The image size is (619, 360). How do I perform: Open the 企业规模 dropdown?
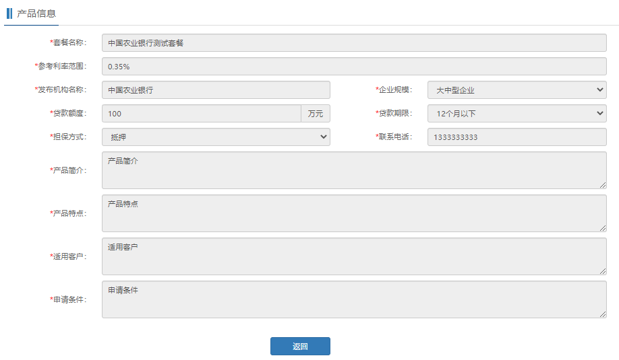(x=517, y=90)
